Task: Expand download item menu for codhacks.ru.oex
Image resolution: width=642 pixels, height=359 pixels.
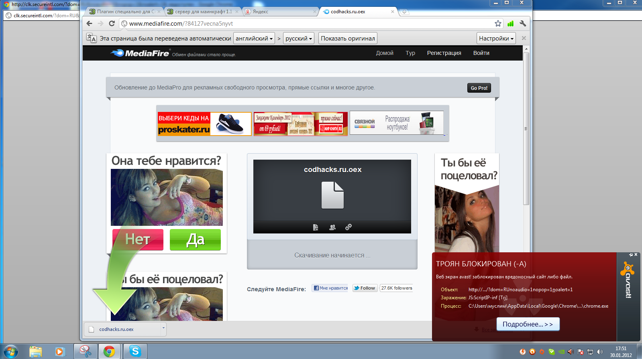Action: click(163, 328)
